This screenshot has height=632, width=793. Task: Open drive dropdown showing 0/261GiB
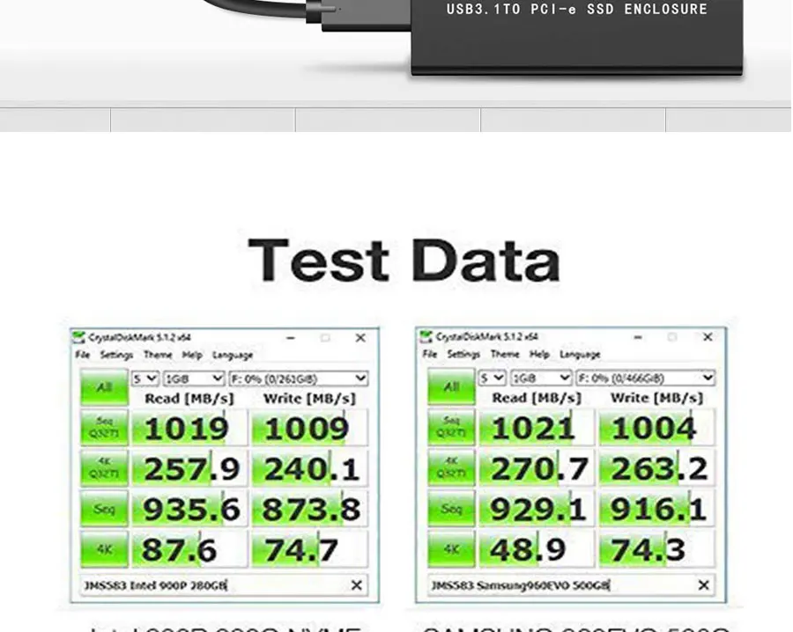point(299,378)
